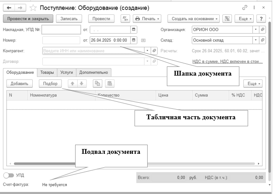Image resolution: width=273 pixels, height=194 pixels.
Task: Open the selected Контрагент record
Action: pyautogui.click(x=154, y=51)
